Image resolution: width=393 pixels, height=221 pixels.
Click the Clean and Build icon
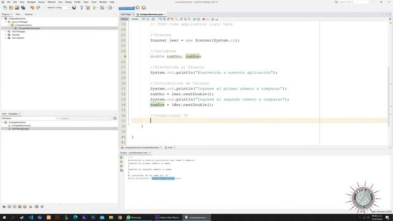coord(88,8)
